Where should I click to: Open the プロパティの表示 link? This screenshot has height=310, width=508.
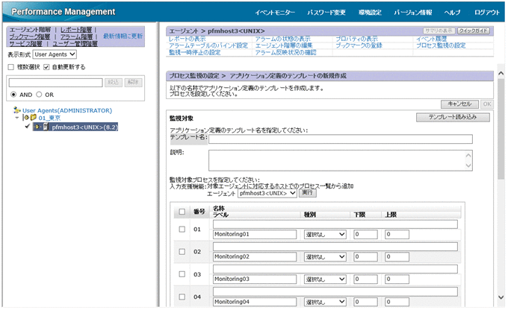coord(356,39)
